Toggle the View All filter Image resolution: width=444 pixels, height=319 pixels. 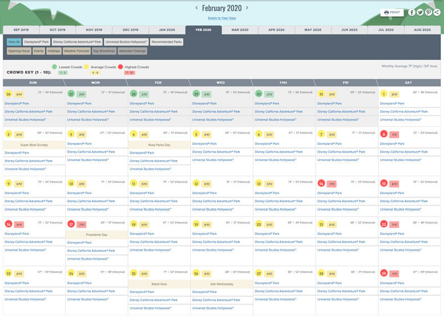click(x=14, y=42)
